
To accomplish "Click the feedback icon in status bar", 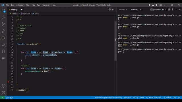I will click(x=175, y=97).
